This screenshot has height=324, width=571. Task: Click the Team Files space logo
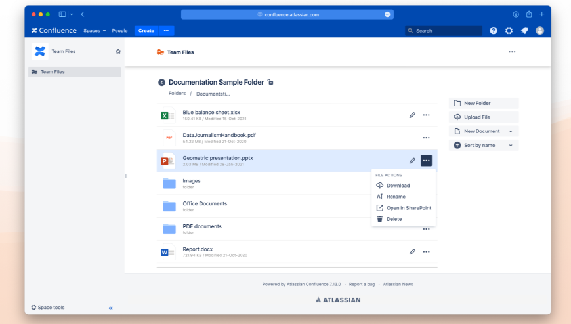[39, 51]
